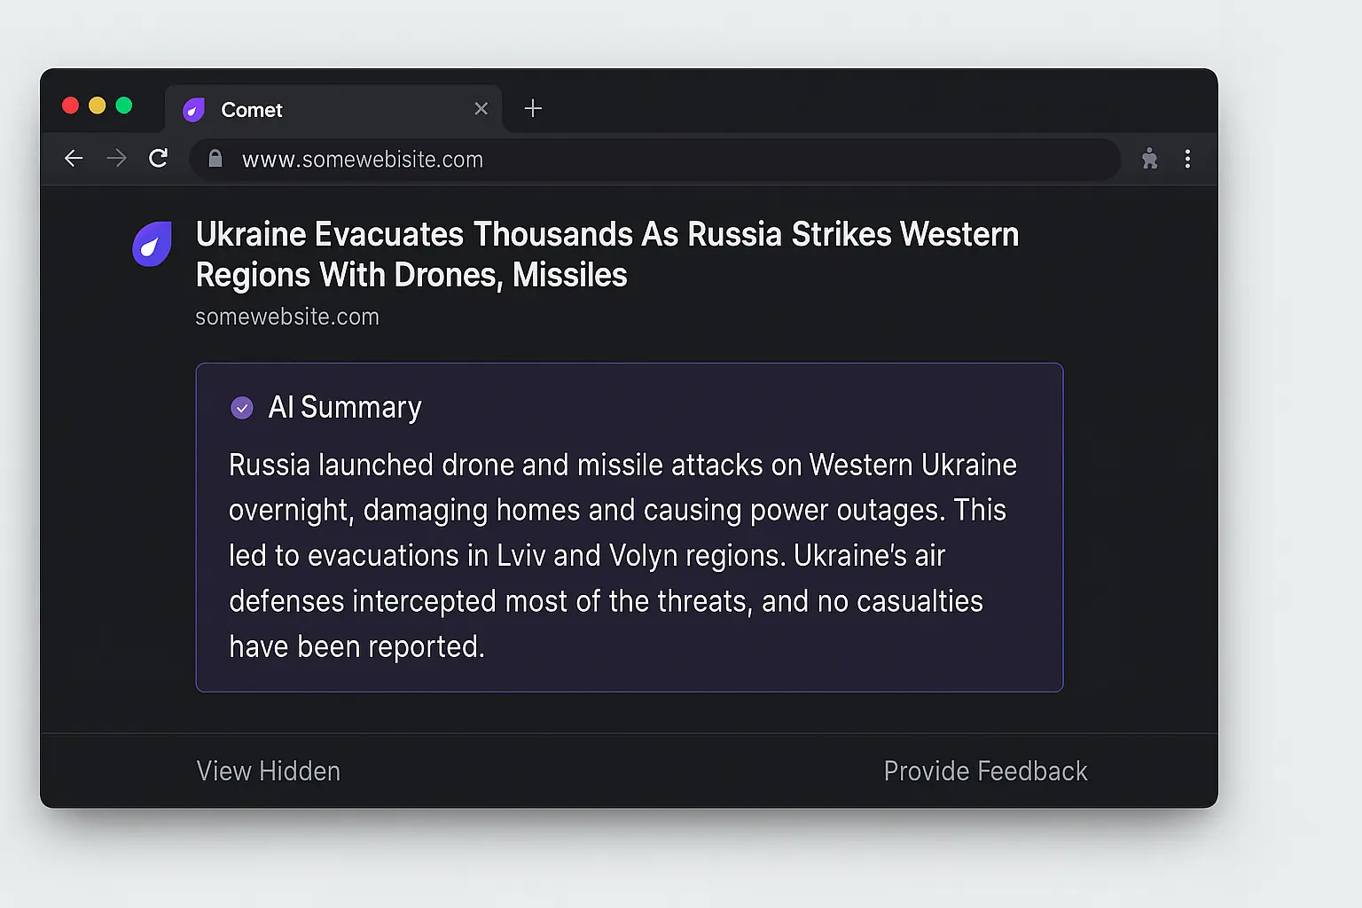Click View Hidden
The image size is (1362, 908).
tap(268, 771)
